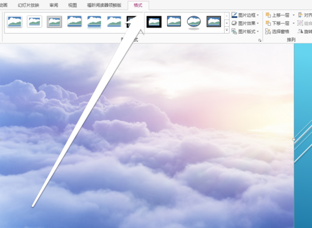Apply the first simple frame picture style
Screen dimensions: 312x228
click(14, 22)
